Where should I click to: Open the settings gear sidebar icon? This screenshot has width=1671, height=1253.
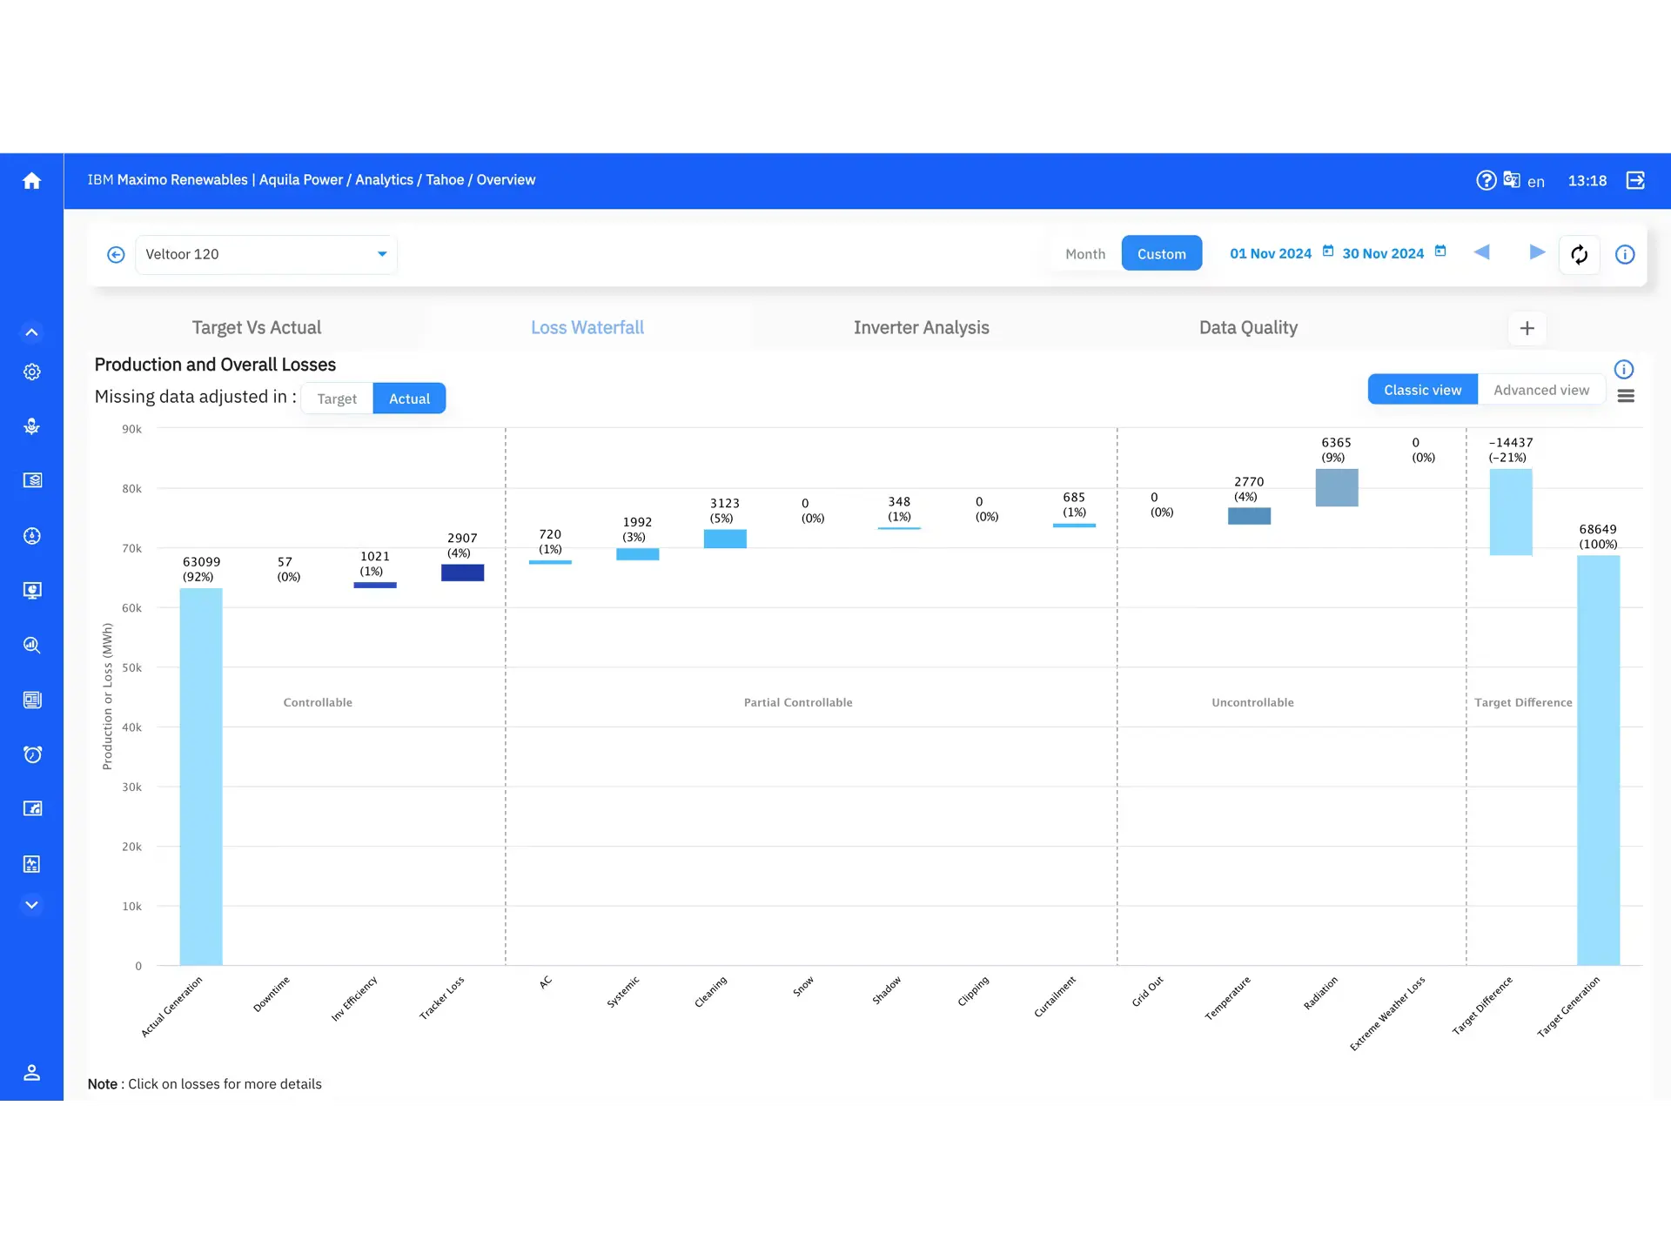coord(32,372)
